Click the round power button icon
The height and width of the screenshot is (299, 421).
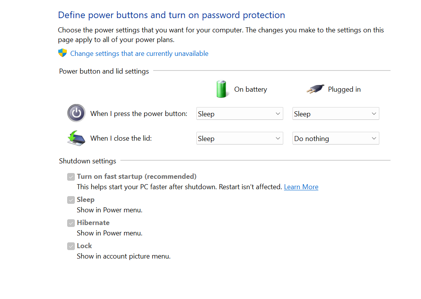pos(76,113)
